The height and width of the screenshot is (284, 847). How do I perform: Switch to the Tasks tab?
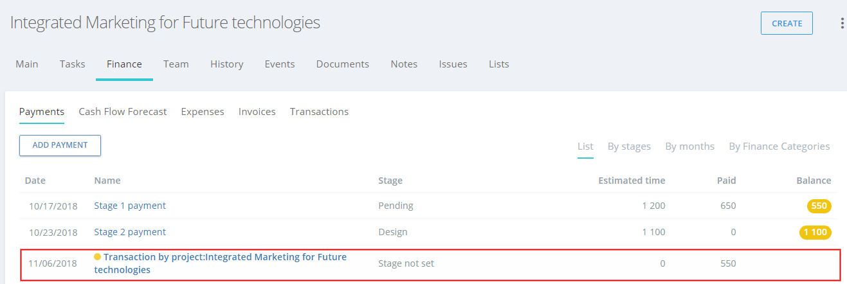pos(73,64)
